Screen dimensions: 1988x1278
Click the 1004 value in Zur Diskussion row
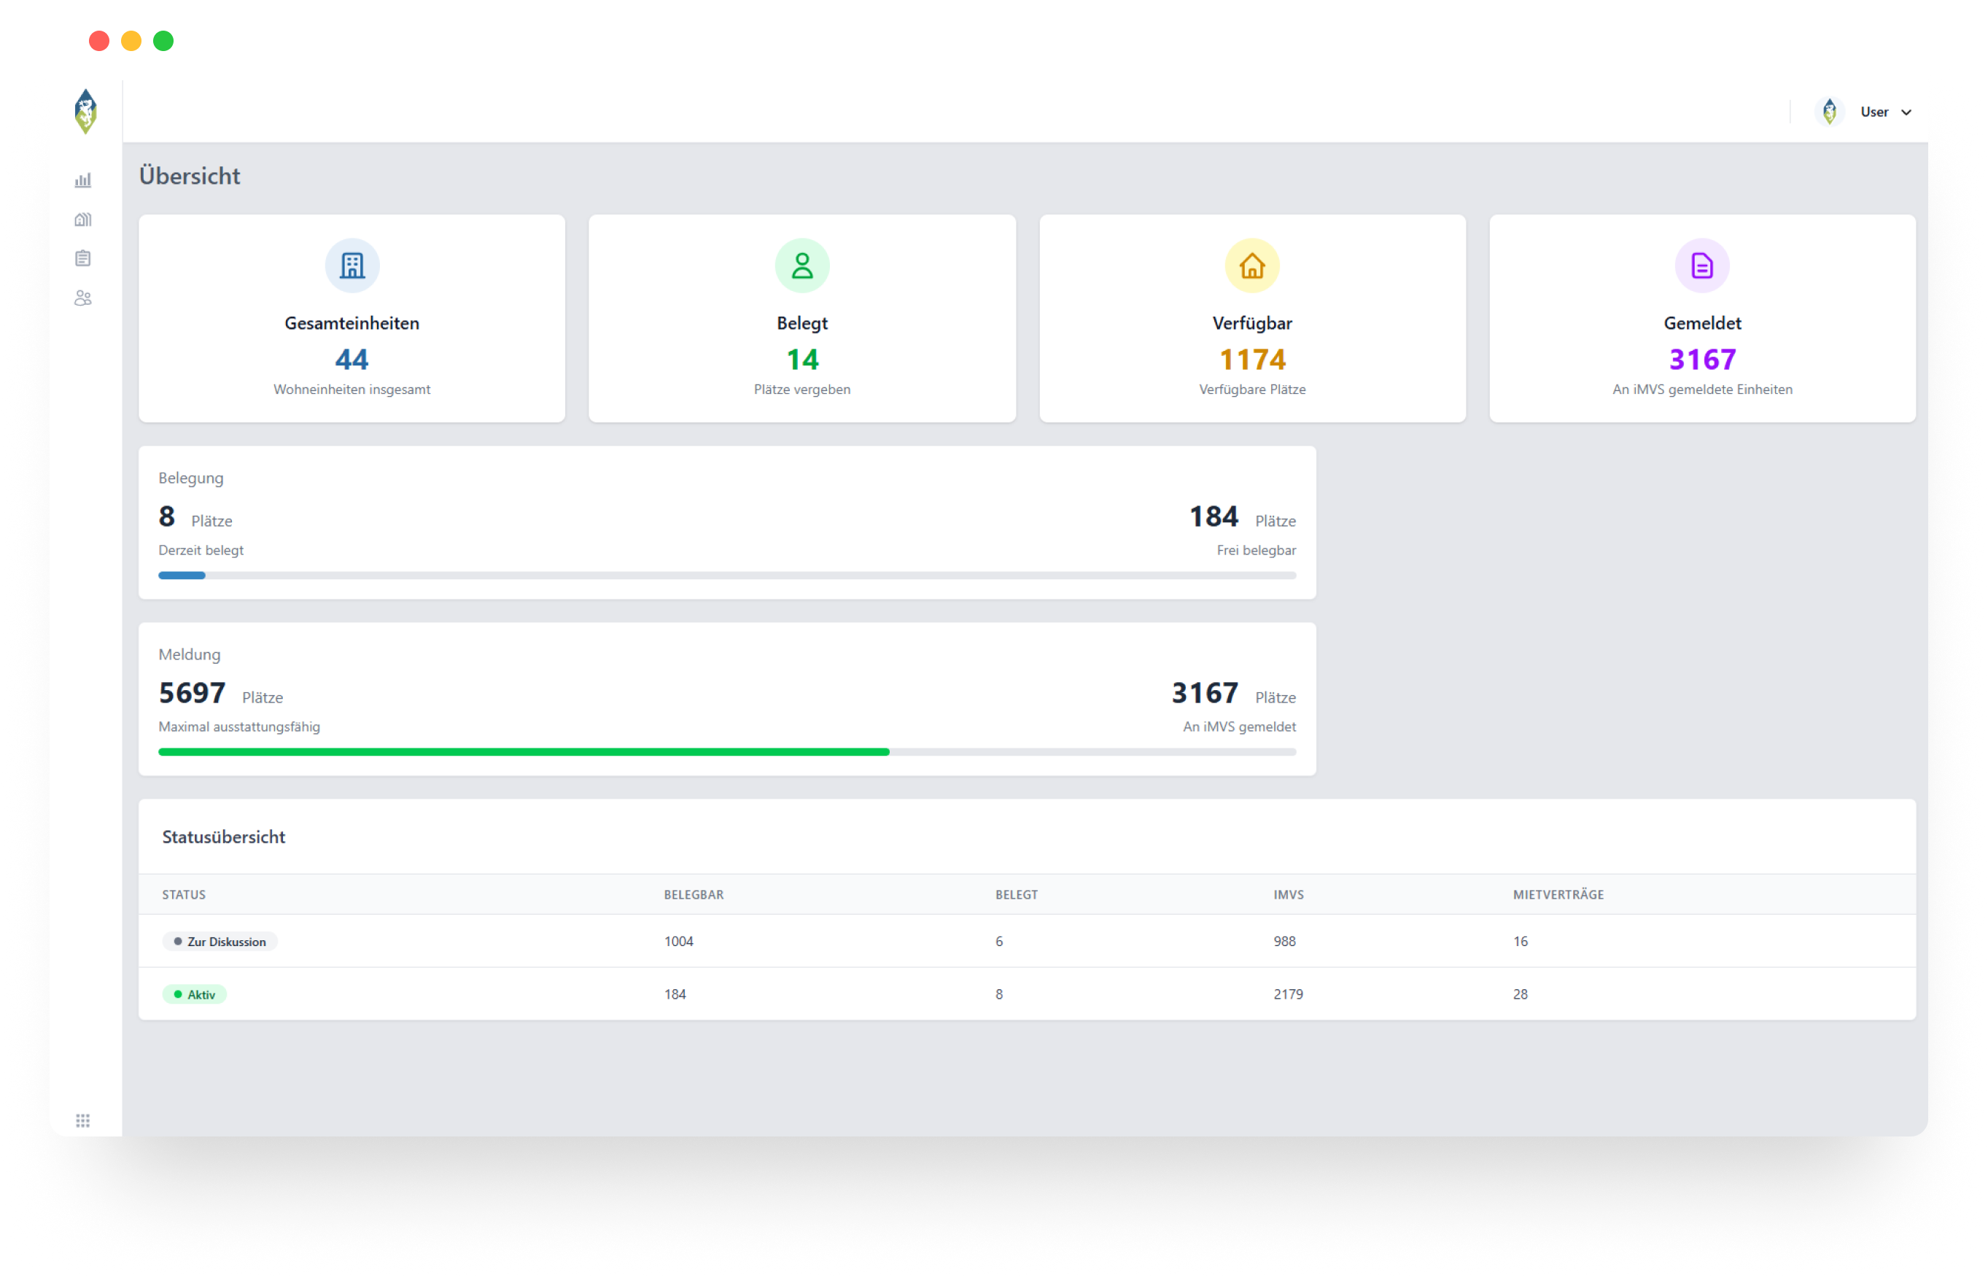679,941
